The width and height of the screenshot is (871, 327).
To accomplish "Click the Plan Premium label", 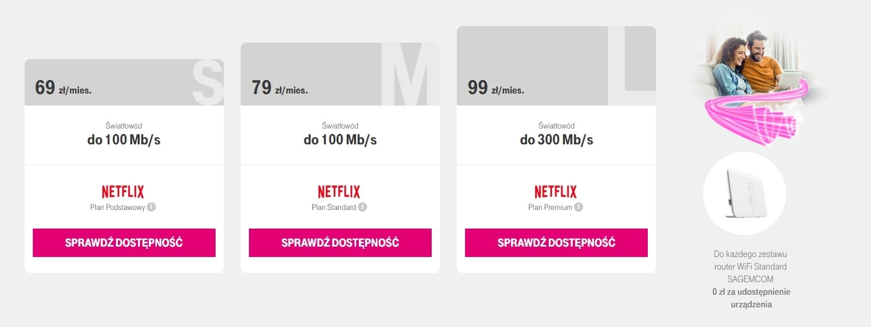I will point(550,207).
